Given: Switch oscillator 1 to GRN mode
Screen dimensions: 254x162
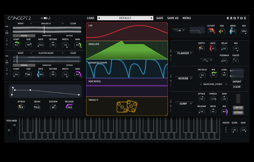Looking at the screenshot, I should (7, 32).
